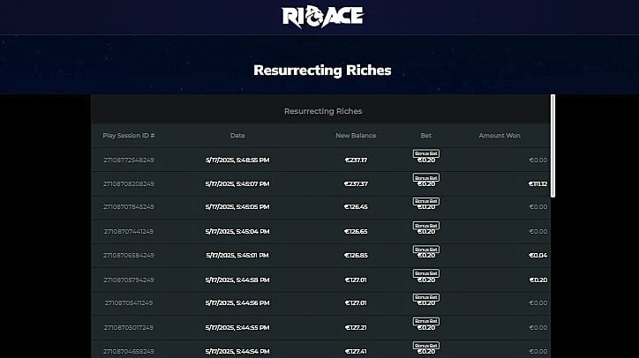Click the Rioace logo at top
639x358 pixels.
322,17
